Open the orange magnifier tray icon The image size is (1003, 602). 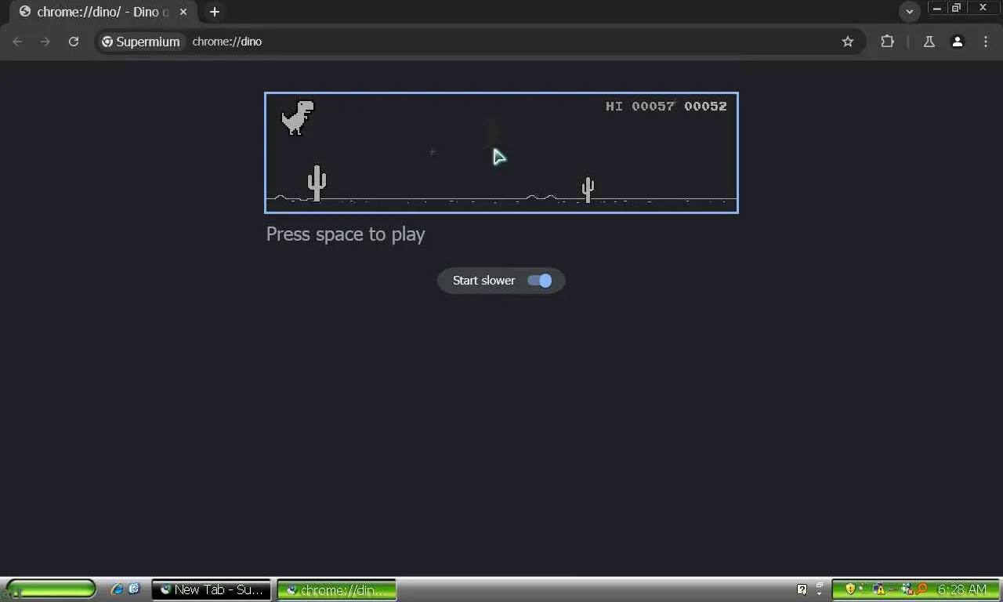pyautogui.click(x=921, y=589)
